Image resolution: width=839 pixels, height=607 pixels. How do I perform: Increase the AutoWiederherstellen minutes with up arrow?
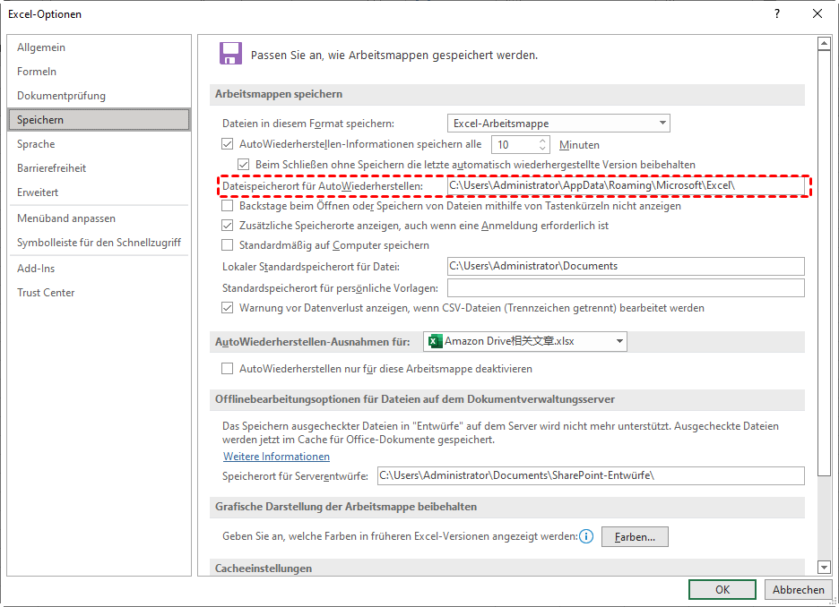coord(543,141)
